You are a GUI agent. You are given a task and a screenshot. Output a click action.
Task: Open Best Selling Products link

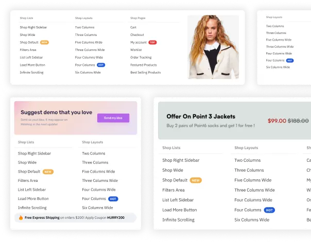(145, 72)
